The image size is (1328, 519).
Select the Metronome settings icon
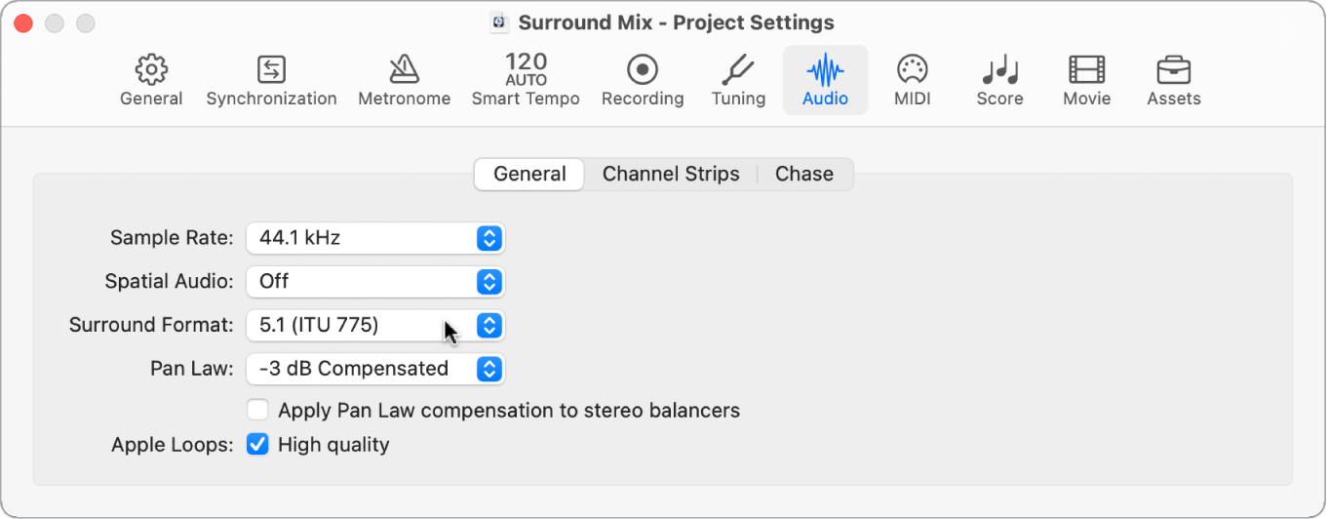(x=404, y=80)
